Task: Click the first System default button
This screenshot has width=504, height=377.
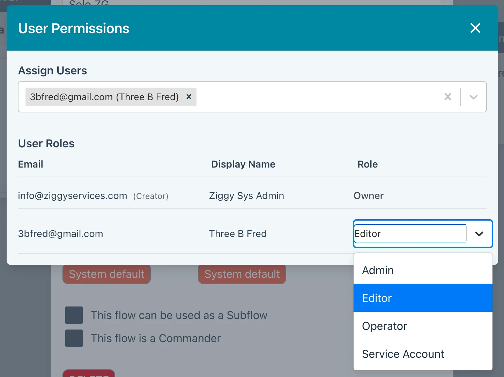Action: click(x=106, y=274)
